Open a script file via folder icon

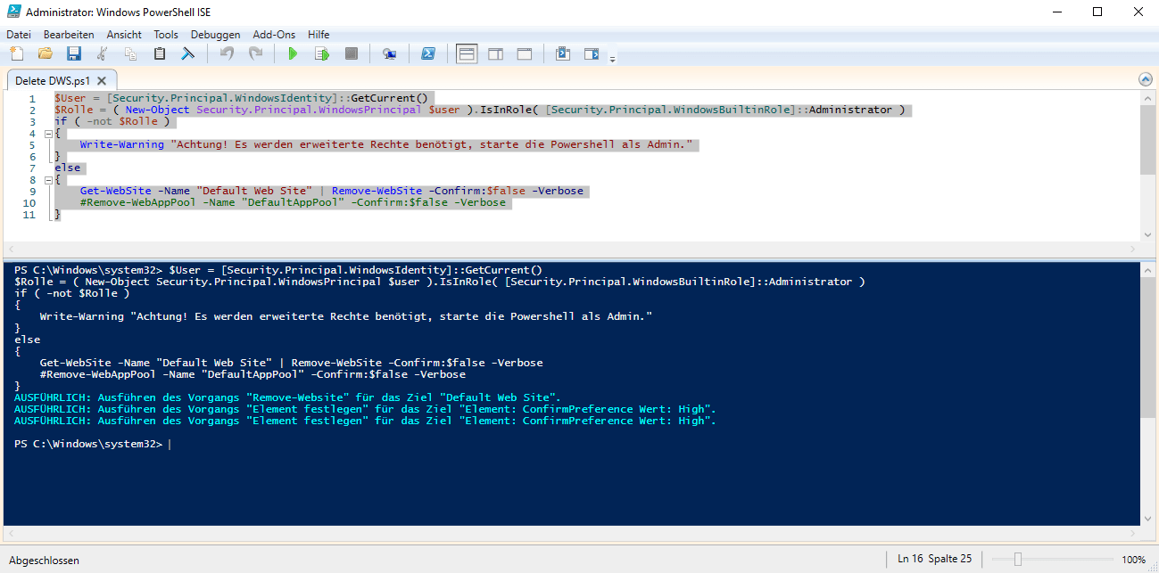[46, 54]
